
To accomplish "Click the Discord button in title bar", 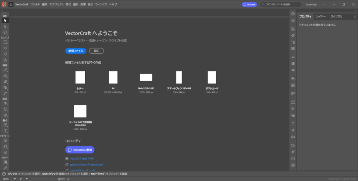I will click(249, 4).
